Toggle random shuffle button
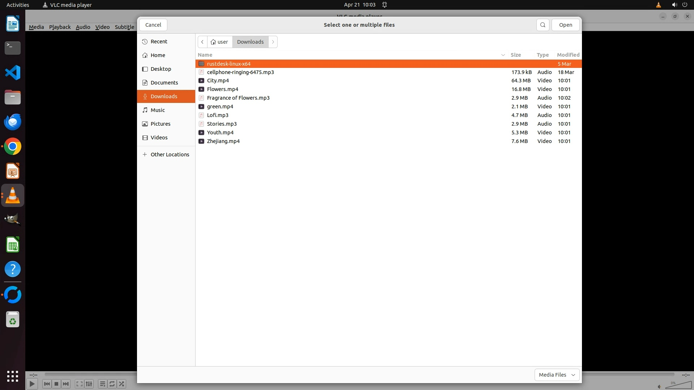 point(122,384)
